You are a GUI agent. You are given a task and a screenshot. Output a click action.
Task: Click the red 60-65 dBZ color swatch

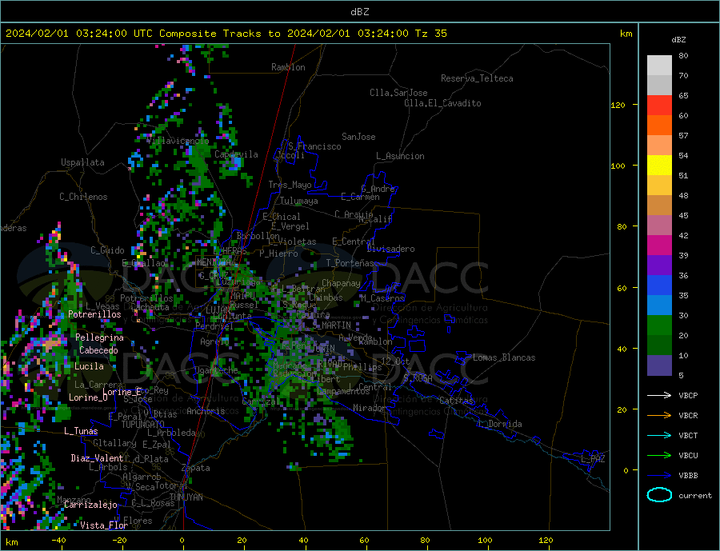coord(659,105)
